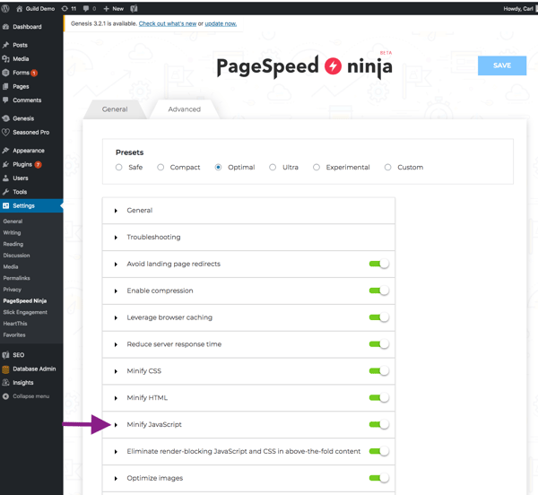Image resolution: width=538 pixels, height=495 pixels.
Task: Click the Pages sidebar icon
Action: point(5,86)
